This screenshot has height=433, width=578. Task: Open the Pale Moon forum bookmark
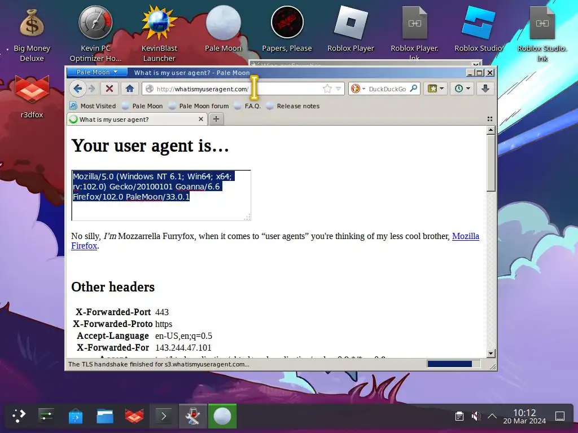(198, 106)
